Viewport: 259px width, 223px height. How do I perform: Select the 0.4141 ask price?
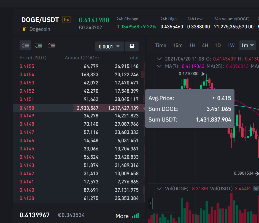tap(27, 182)
